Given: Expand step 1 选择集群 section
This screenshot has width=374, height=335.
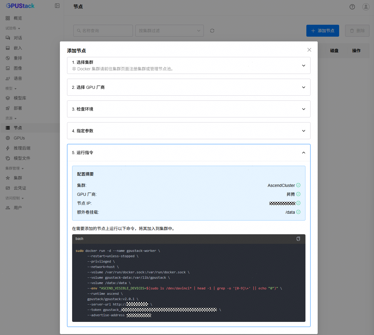Looking at the screenshot, I should 303,66.
